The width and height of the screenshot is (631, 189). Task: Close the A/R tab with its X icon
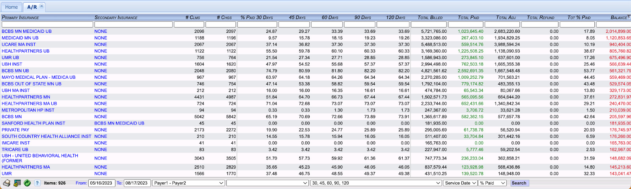(x=41, y=6)
